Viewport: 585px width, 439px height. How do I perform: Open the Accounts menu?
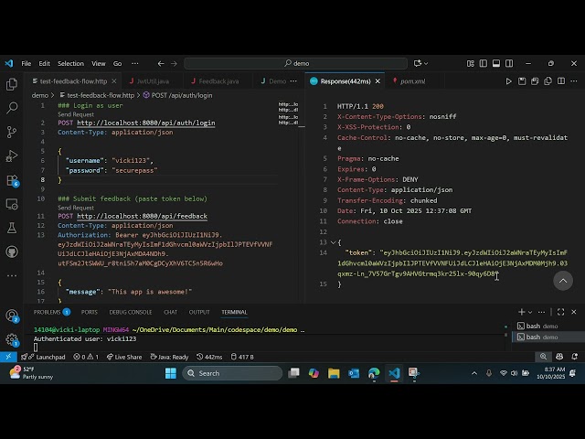(12, 316)
